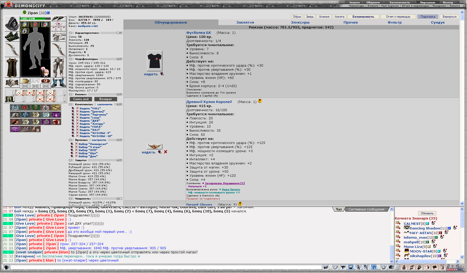Click the Spartan helmet list icon
This screenshot has width=467, height=273.
tap(391, 267)
